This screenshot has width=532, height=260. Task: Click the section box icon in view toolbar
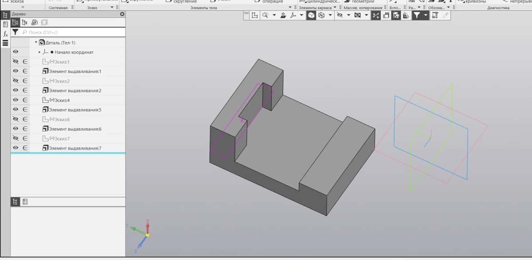pos(386,16)
